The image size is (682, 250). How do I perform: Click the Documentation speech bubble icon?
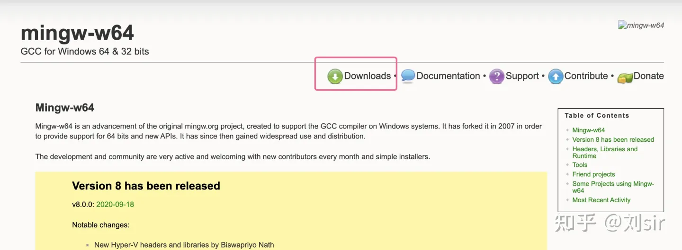(x=408, y=76)
